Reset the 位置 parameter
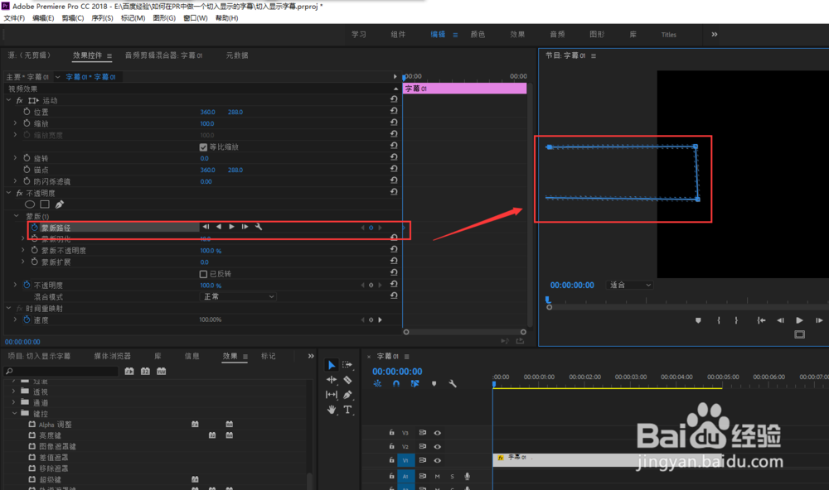The width and height of the screenshot is (829, 490). 394,110
